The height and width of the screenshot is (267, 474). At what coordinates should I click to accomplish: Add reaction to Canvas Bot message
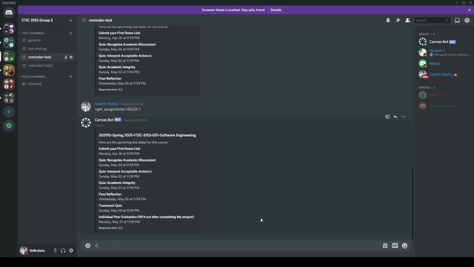[387, 117]
